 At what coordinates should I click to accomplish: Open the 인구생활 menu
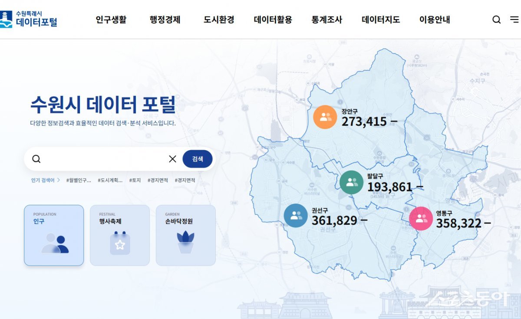click(111, 20)
